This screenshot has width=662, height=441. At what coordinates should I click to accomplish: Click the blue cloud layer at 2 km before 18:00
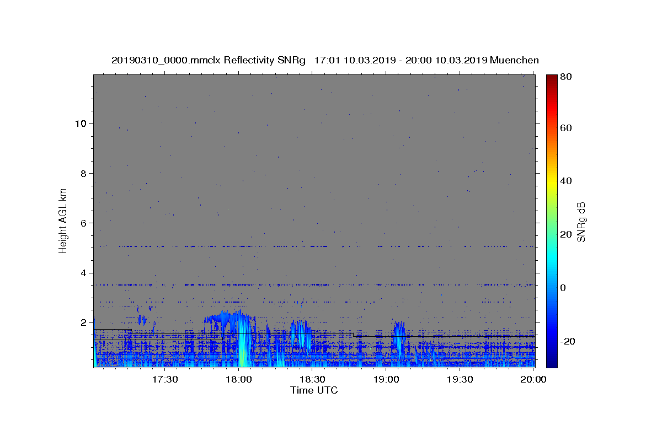click(226, 319)
